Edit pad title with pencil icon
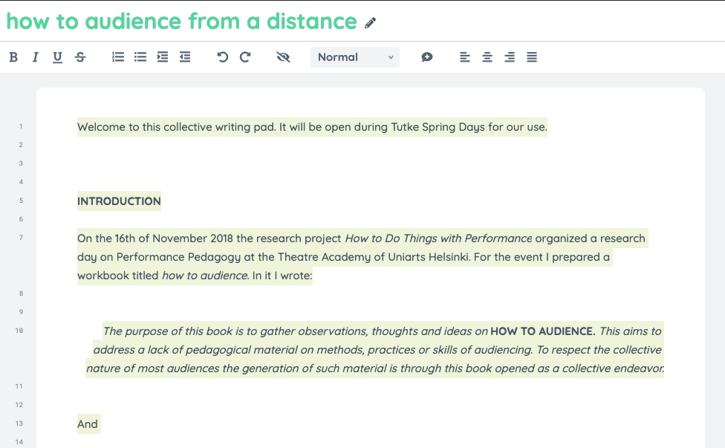 pyautogui.click(x=371, y=23)
